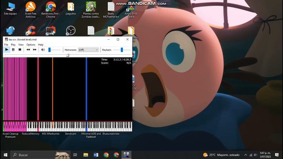Adjust the volume slider handle
Image resolution: width=283 pixels, height=159 pixels.
[x=50, y=50]
